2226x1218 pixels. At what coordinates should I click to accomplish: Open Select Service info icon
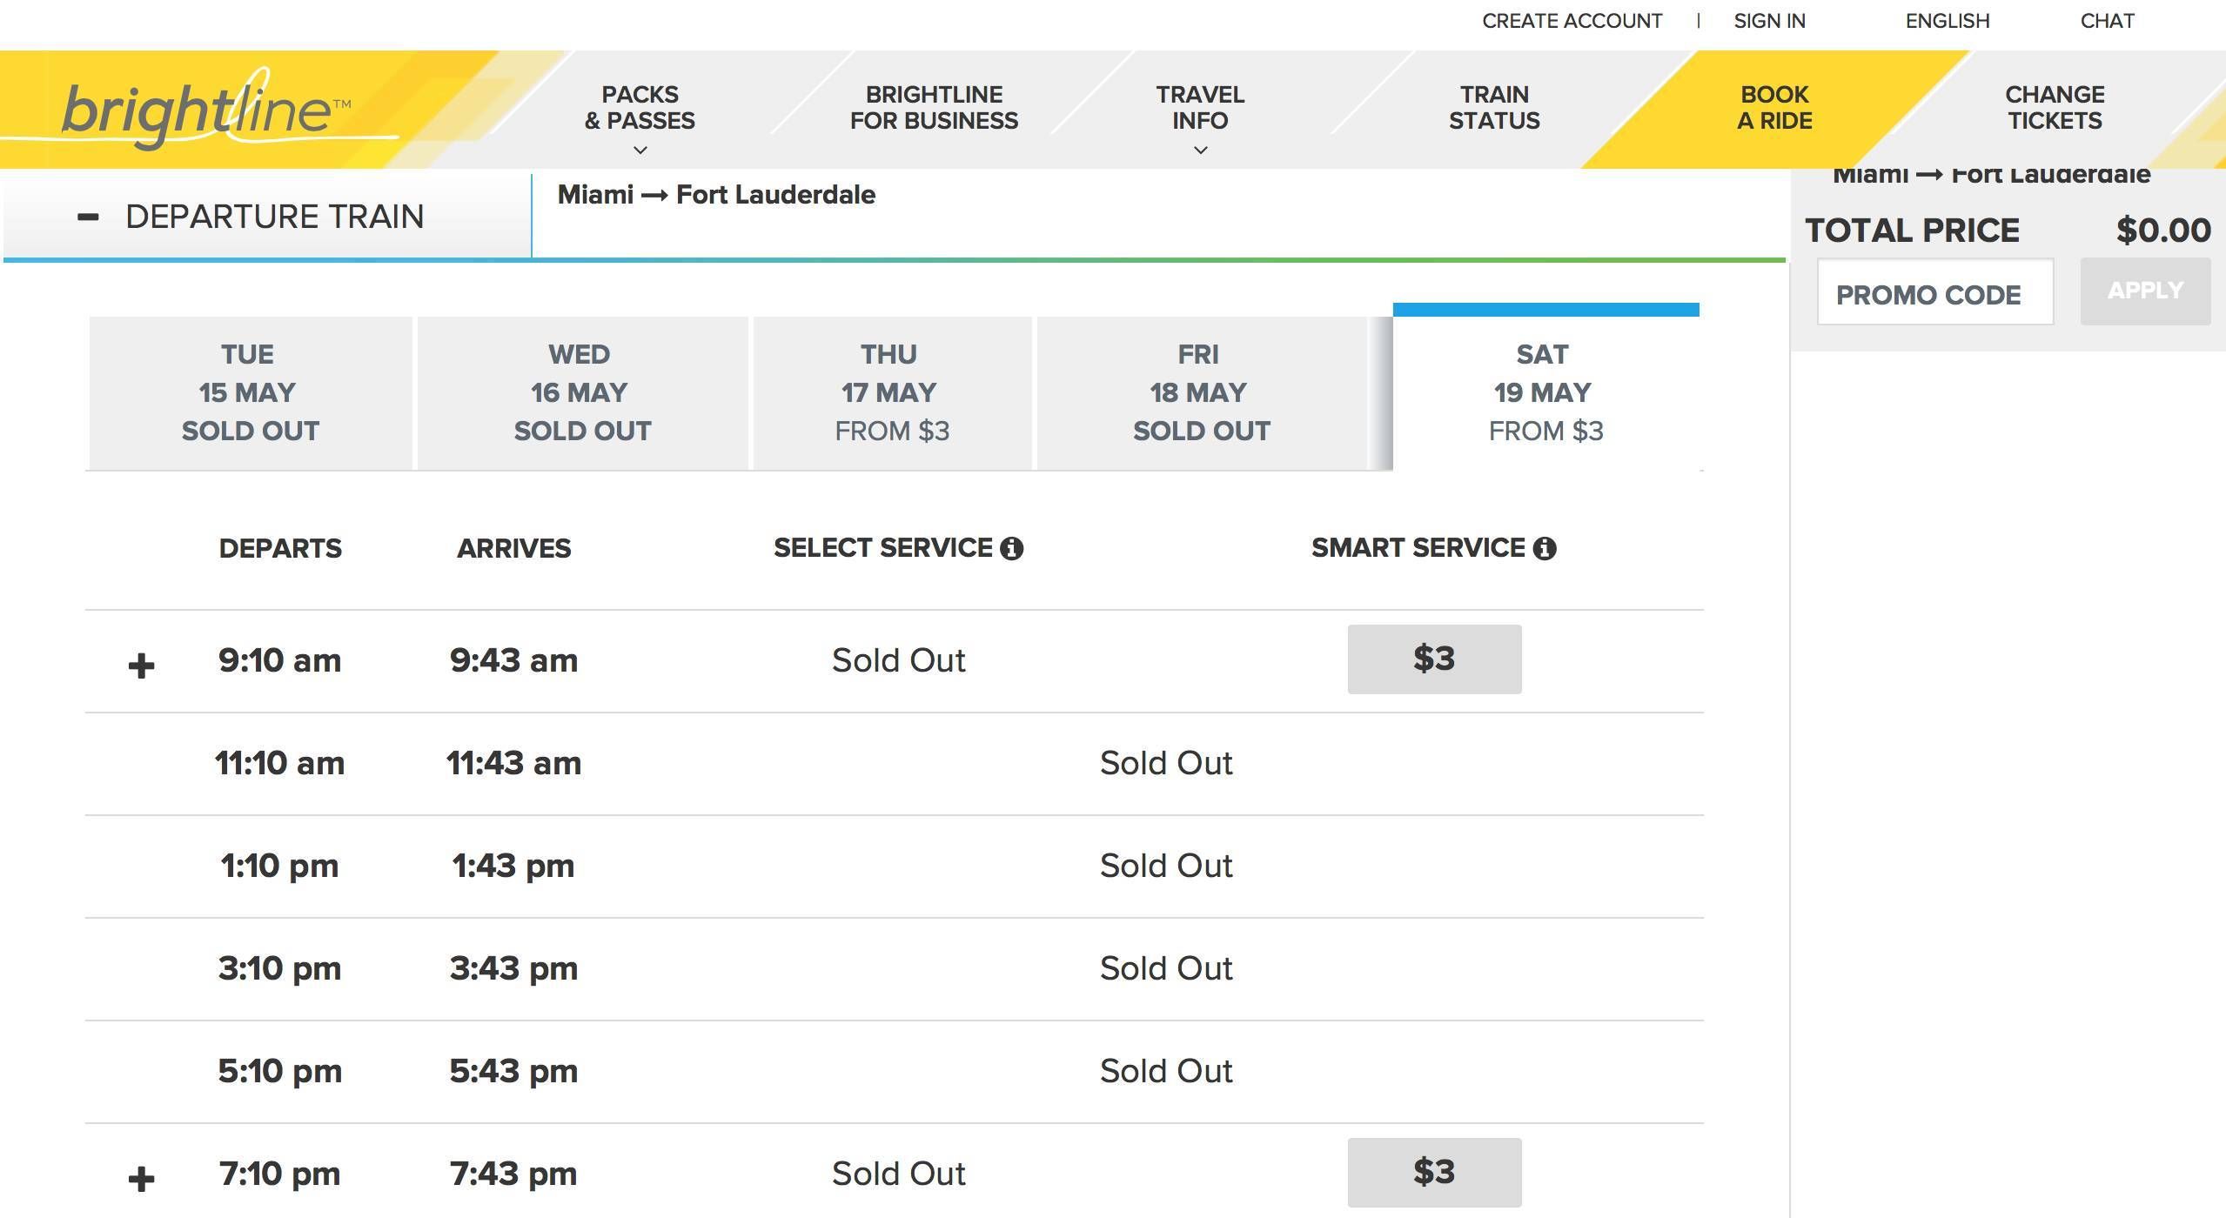coord(1011,548)
